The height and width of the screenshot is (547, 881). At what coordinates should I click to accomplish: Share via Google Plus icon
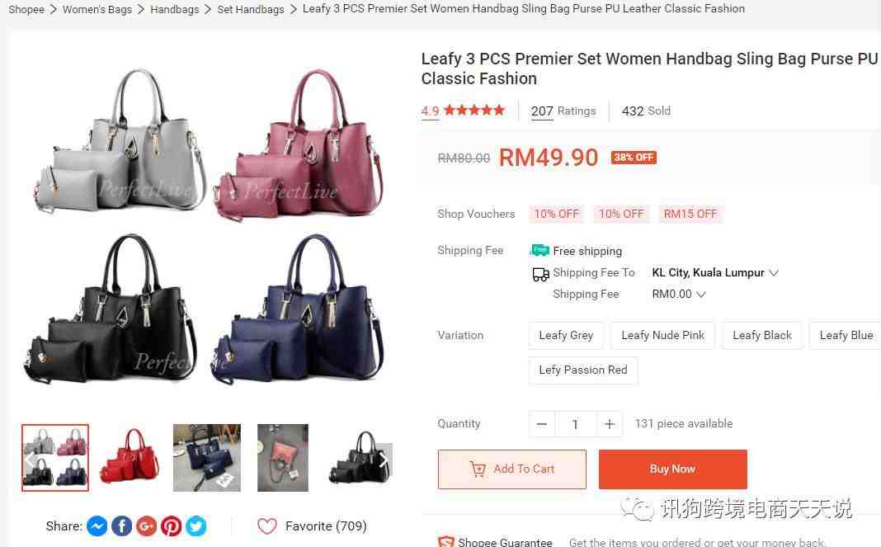[x=147, y=526]
